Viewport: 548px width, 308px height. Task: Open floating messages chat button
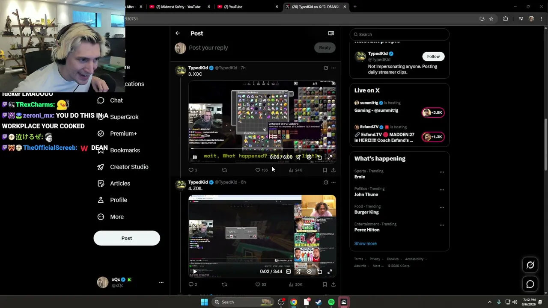[x=530, y=284]
